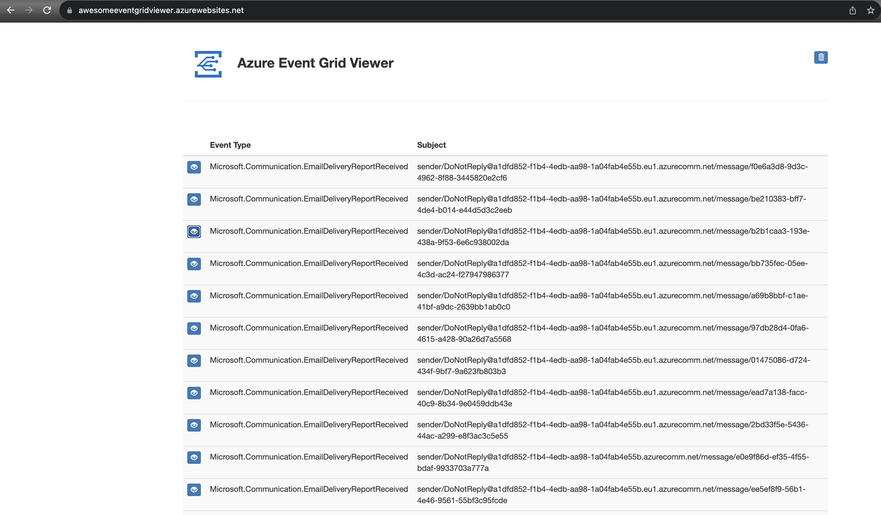
Task: Click the browser back arrow
Action: [11, 10]
